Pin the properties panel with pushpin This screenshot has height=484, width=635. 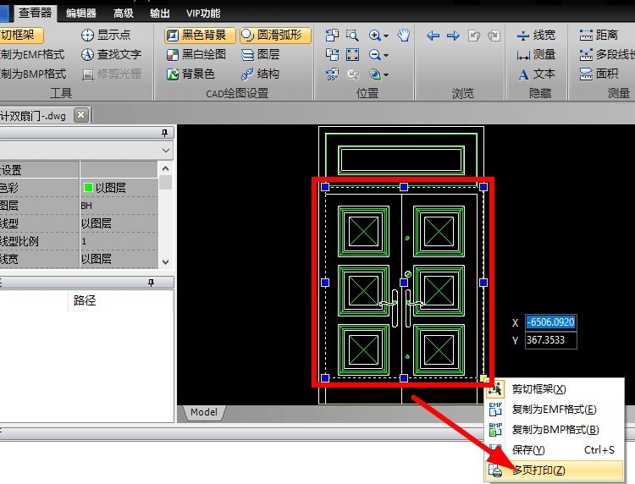click(165, 134)
